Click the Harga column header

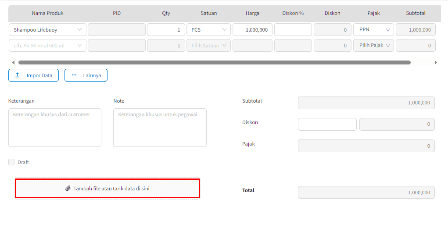[252, 13]
